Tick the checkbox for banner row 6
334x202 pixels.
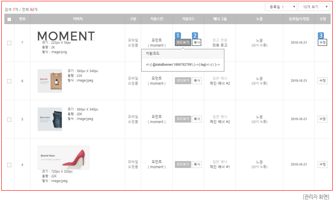pyautogui.click(x=9, y=81)
